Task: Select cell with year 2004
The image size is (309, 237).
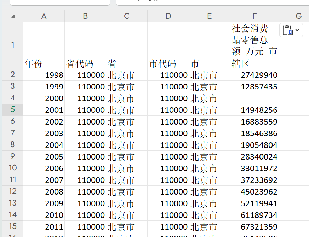Action: [44, 145]
